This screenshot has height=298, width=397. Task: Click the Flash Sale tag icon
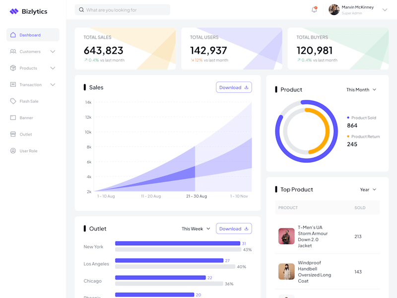pyautogui.click(x=13, y=101)
